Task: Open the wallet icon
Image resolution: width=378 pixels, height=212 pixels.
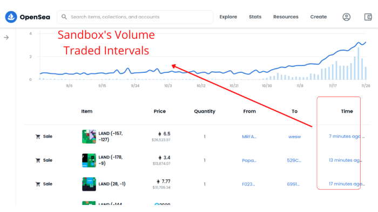Action: pos(368,17)
